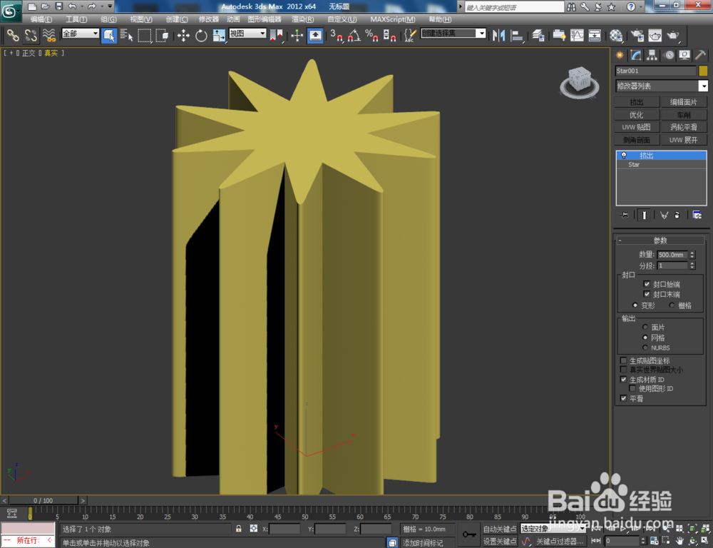Viewport: 713px width, 548px height.
Task: Open 修改器 menu
Action: [x=209, y=19]
